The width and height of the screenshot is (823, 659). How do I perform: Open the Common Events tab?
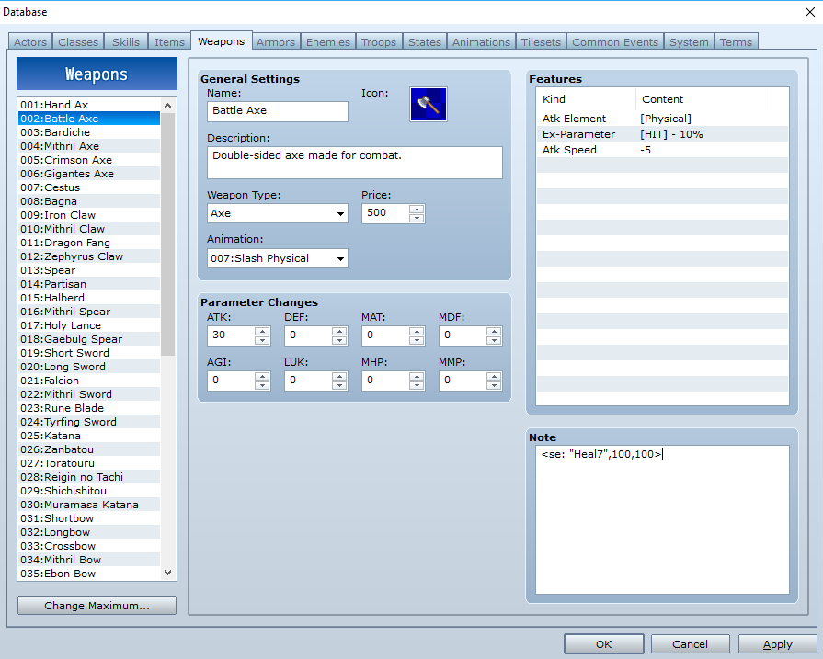614,42
